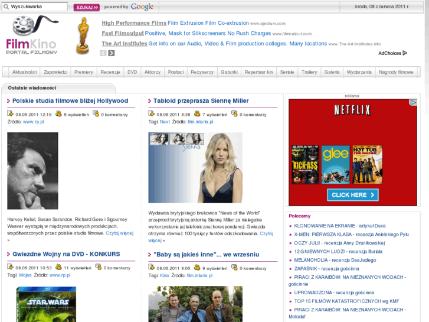Open Tabloid przeprasza Siennę Miller headline
Viewport: 429px width, 322px height.
click(x=201, y=101)
